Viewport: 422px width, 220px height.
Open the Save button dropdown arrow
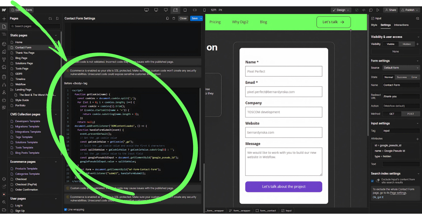click(x=201, y=18)
